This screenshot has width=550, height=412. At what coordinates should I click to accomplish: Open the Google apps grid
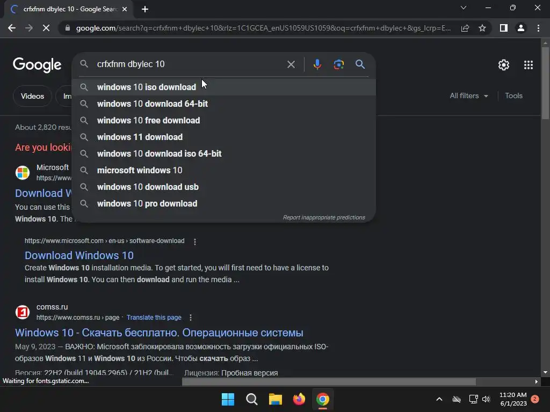tap(529, 65)
